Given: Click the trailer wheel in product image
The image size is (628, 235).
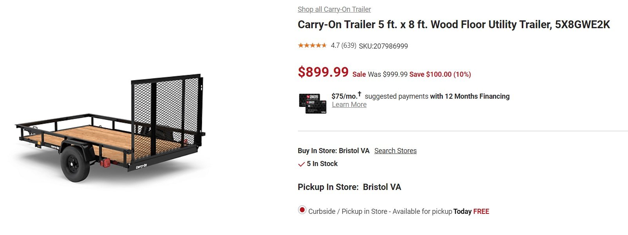Looking at the screenshot, I should (x=74, y=164).
